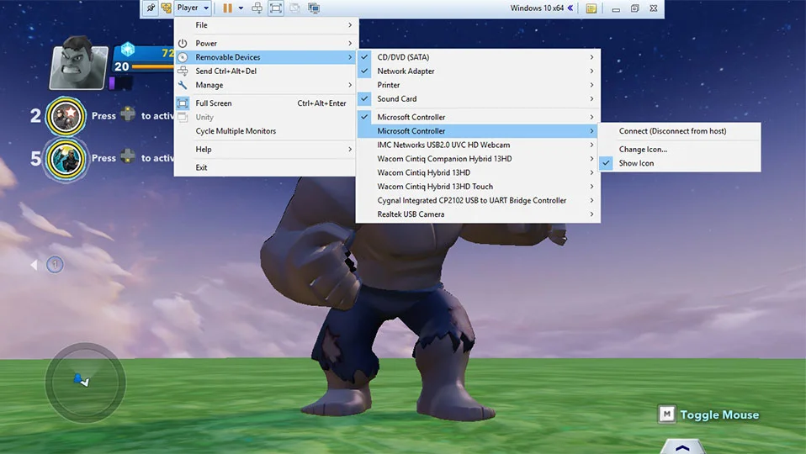Click the D-pad icon next to character 2
This screenshot has height=454, width=806.
point(128,114)
